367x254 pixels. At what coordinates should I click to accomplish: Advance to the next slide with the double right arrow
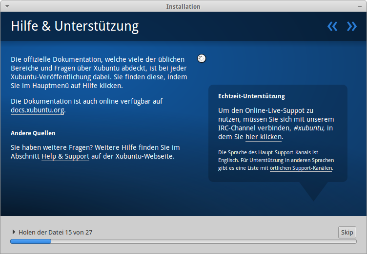coord(352,26)
